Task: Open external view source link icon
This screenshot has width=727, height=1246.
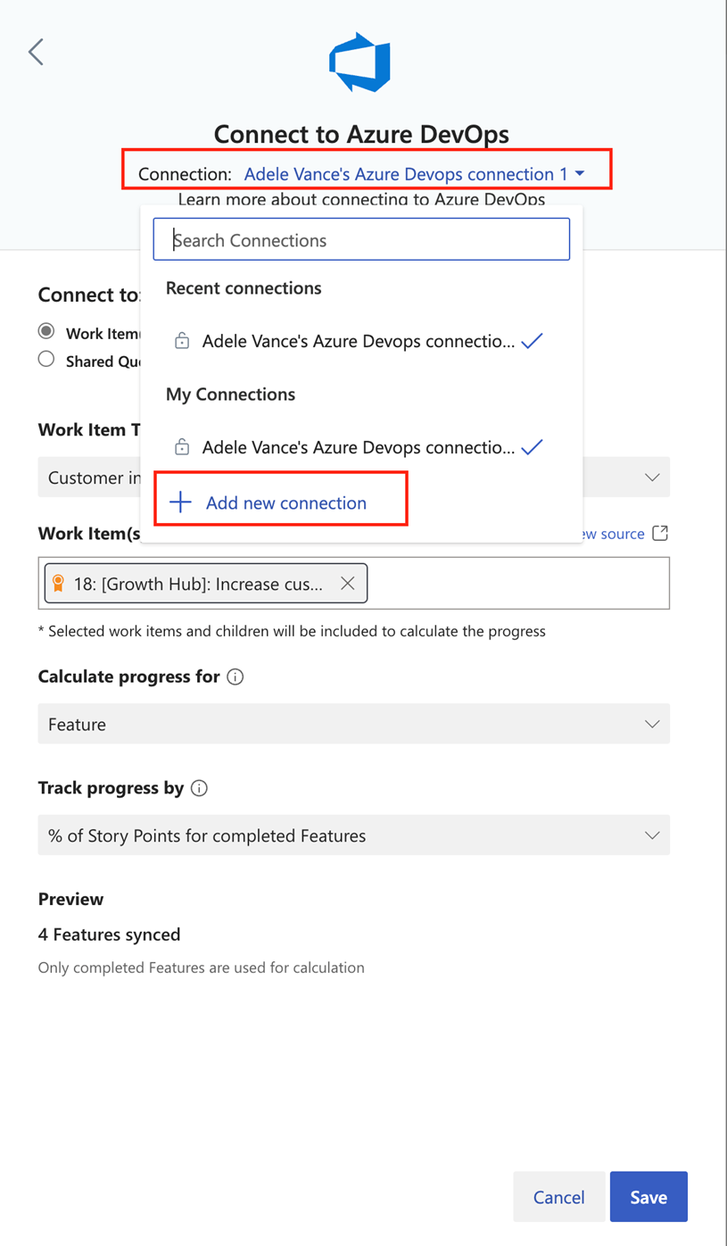Action: click(x=660, y=533)
